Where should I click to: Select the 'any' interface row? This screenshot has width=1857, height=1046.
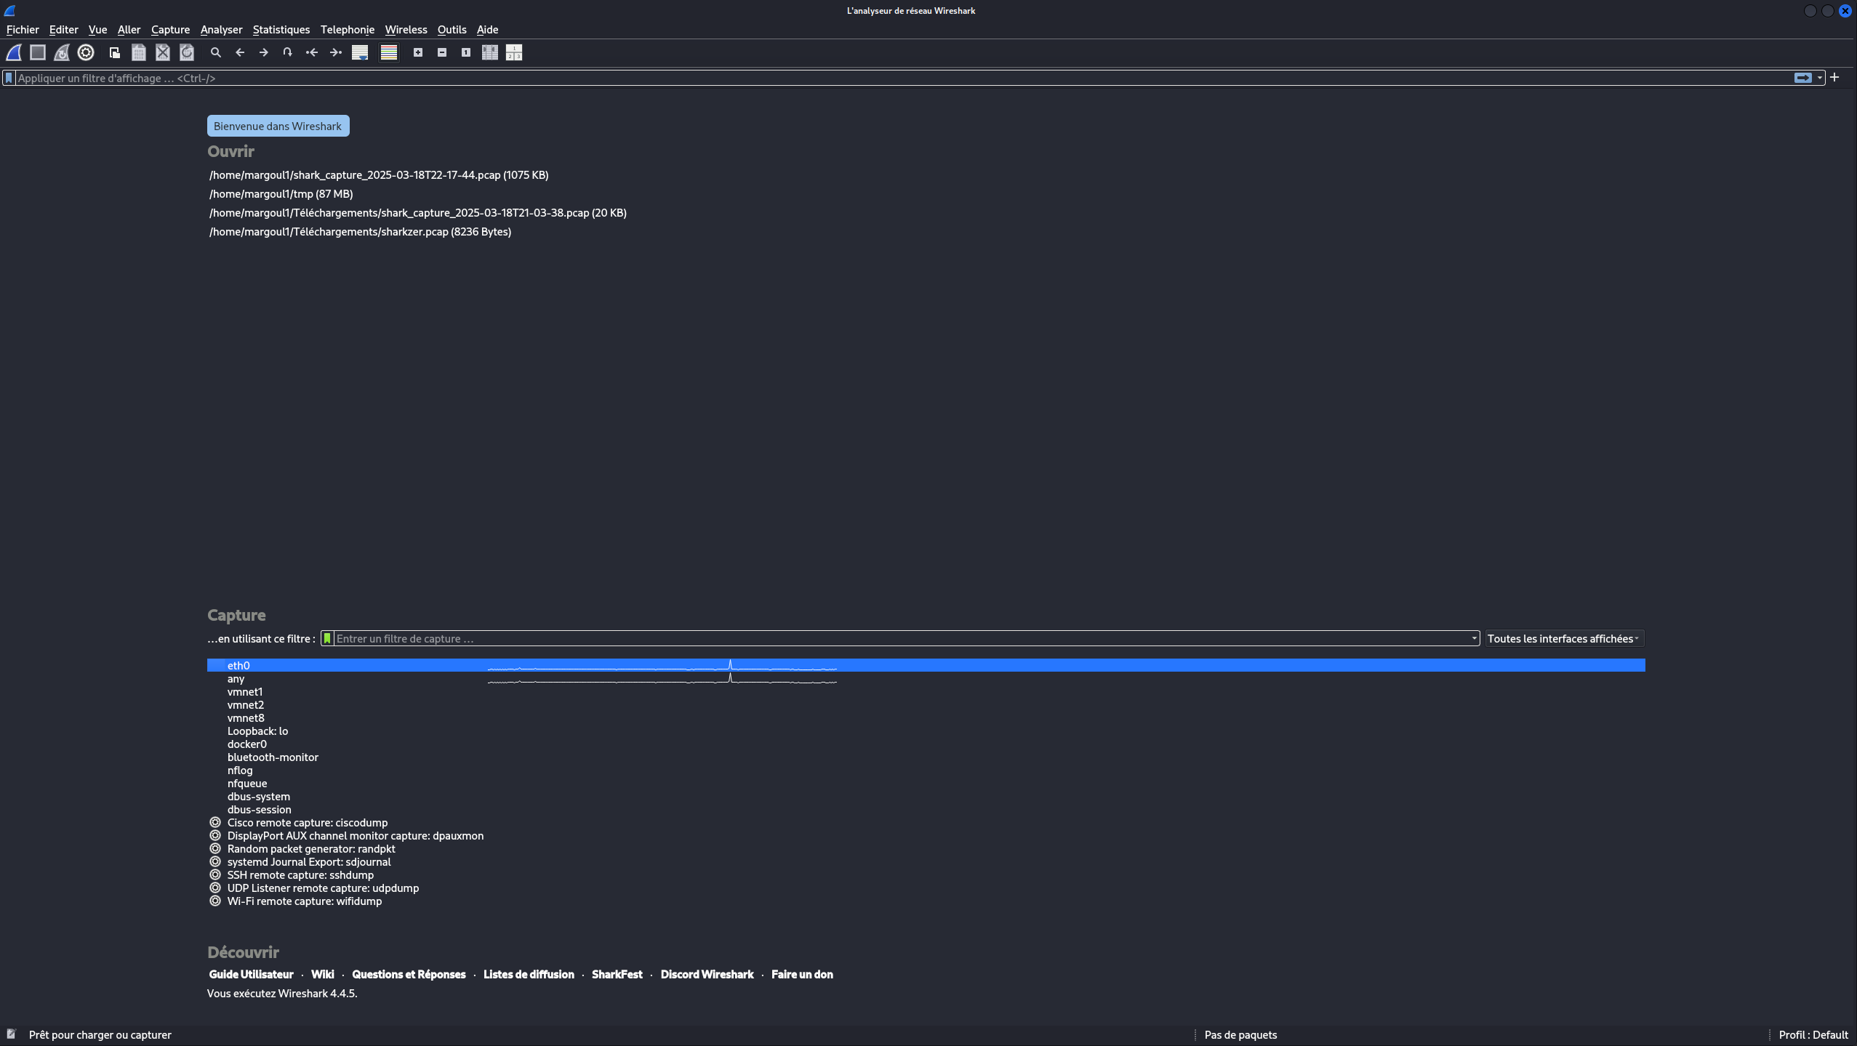[x=926, y=678]
